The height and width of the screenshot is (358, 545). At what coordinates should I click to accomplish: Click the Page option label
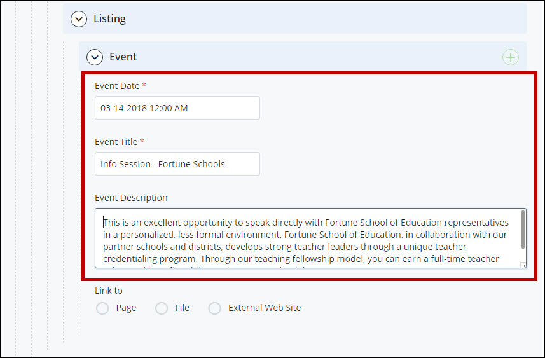126,308
